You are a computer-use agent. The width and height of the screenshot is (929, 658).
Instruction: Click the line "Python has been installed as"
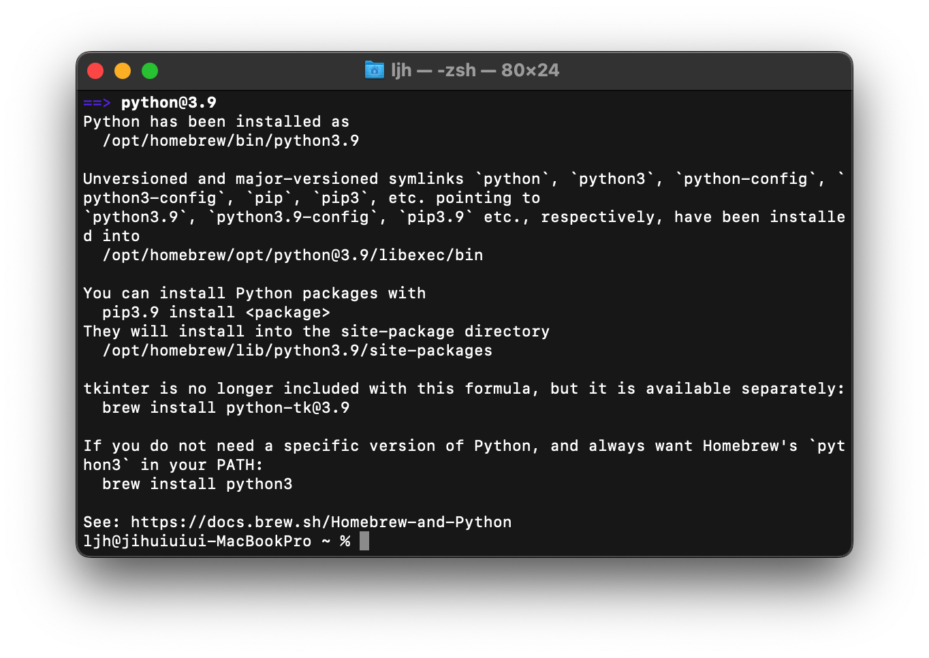[216, 122]
